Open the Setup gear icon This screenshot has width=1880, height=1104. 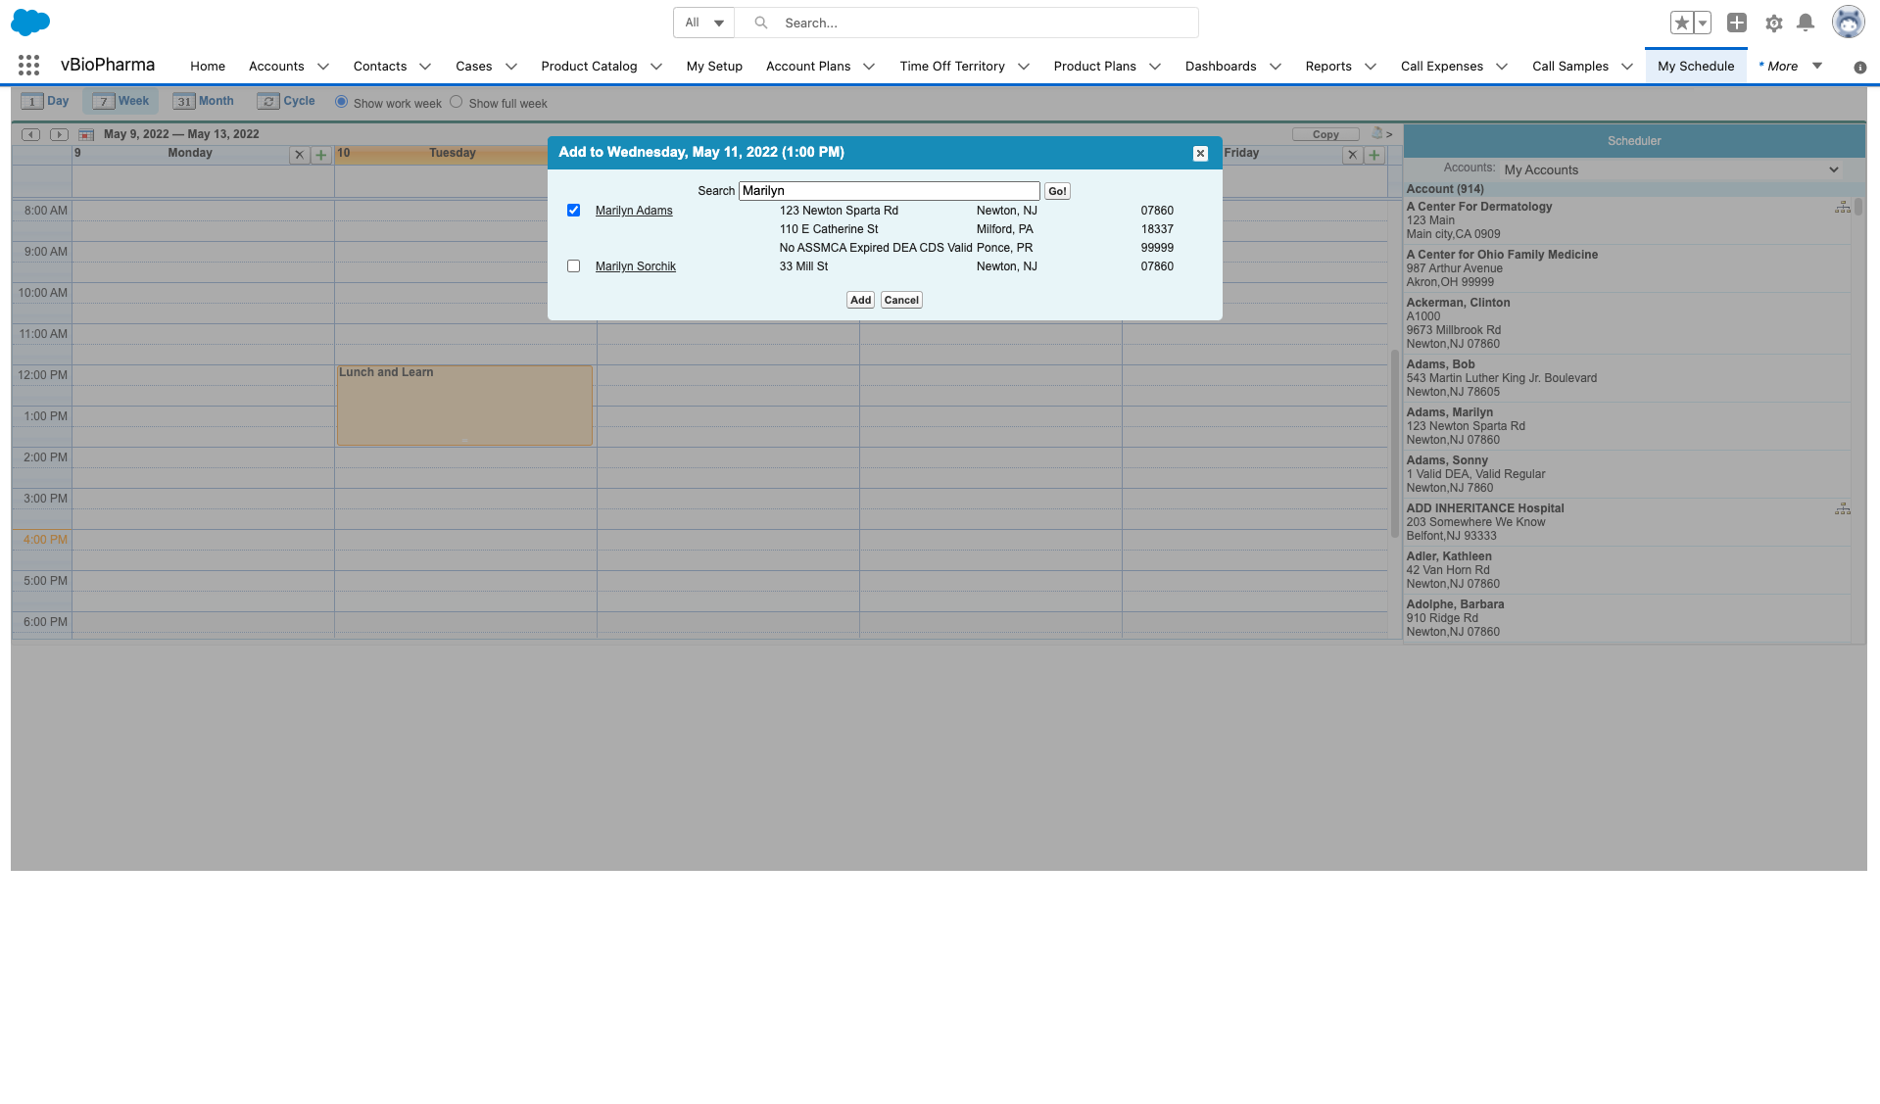1773,23
